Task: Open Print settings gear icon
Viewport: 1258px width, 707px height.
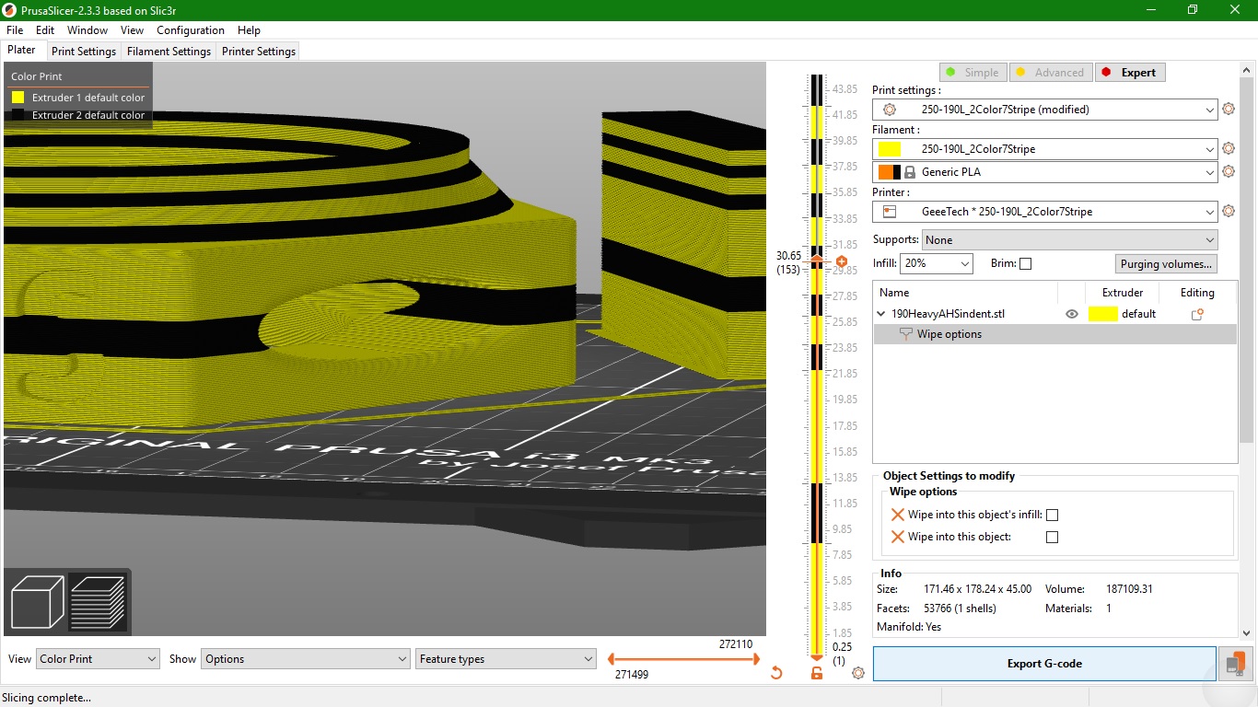Action: (x=1228, y=110)
